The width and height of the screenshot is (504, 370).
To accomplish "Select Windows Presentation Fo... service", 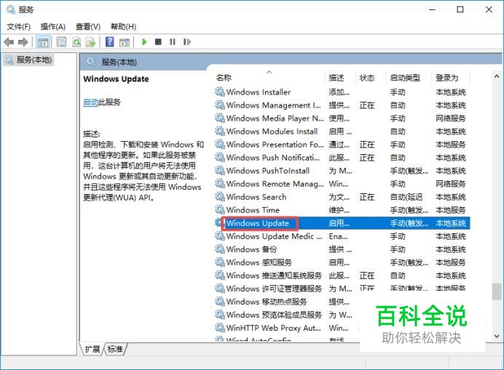I will [x=342, y=145].
